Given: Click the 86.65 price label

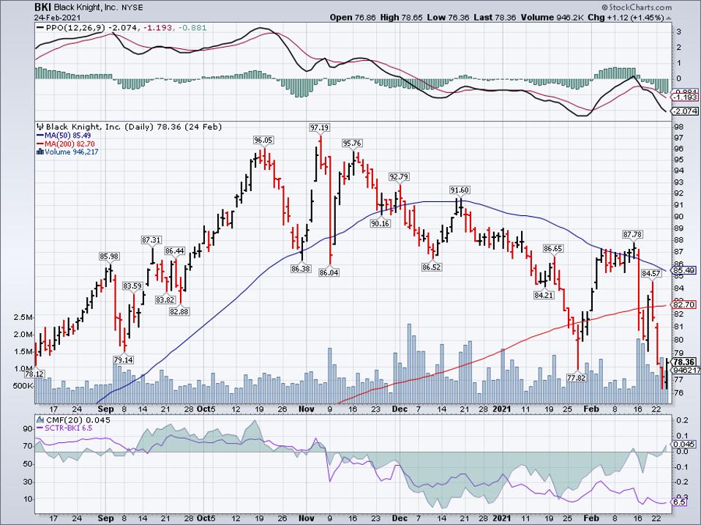Looking at the screenshot, I should [x=553, y=248].
